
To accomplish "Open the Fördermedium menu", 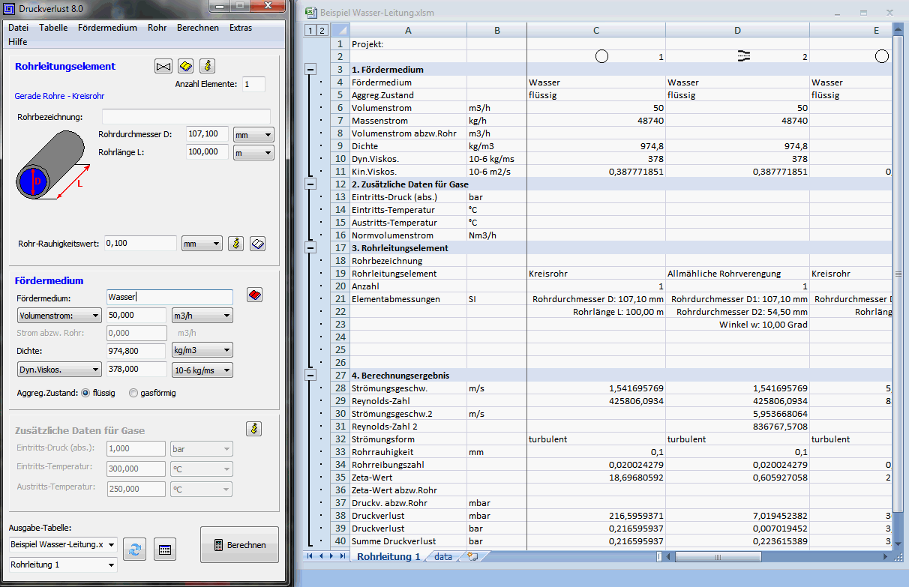I will pyautogui.click(x=107, y=28).
